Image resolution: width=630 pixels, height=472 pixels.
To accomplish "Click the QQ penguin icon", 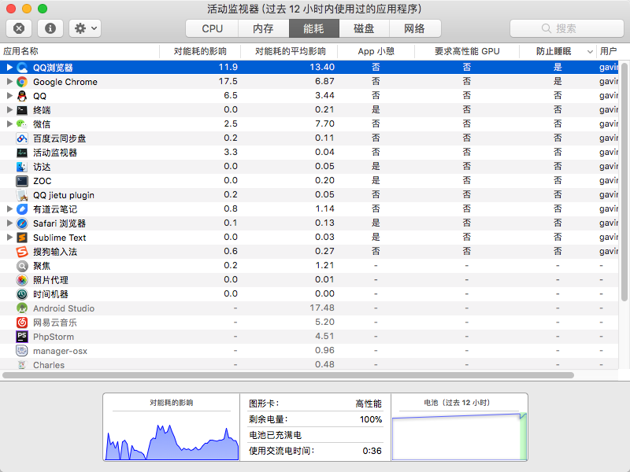I will (22, 96).
